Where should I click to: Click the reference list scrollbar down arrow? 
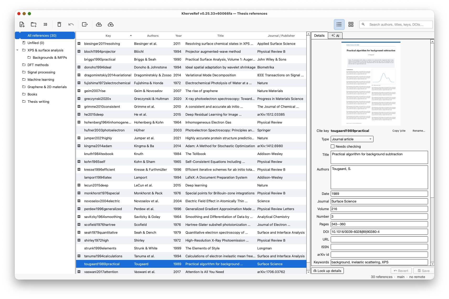308,272
